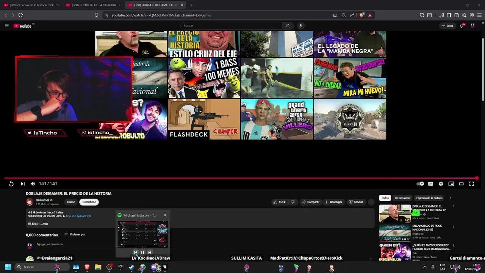Viewport: 485px width, 273px height.
Task: Open Brave Rewards triangle icon
Action: coord(370,15)
